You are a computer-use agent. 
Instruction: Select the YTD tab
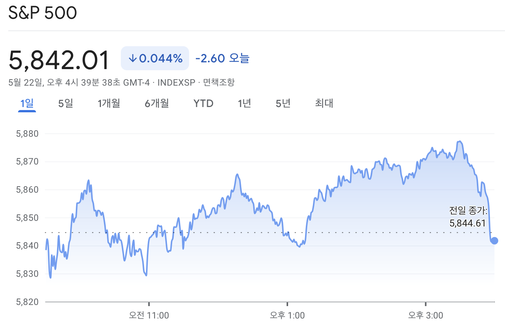(x=203, y=103)
